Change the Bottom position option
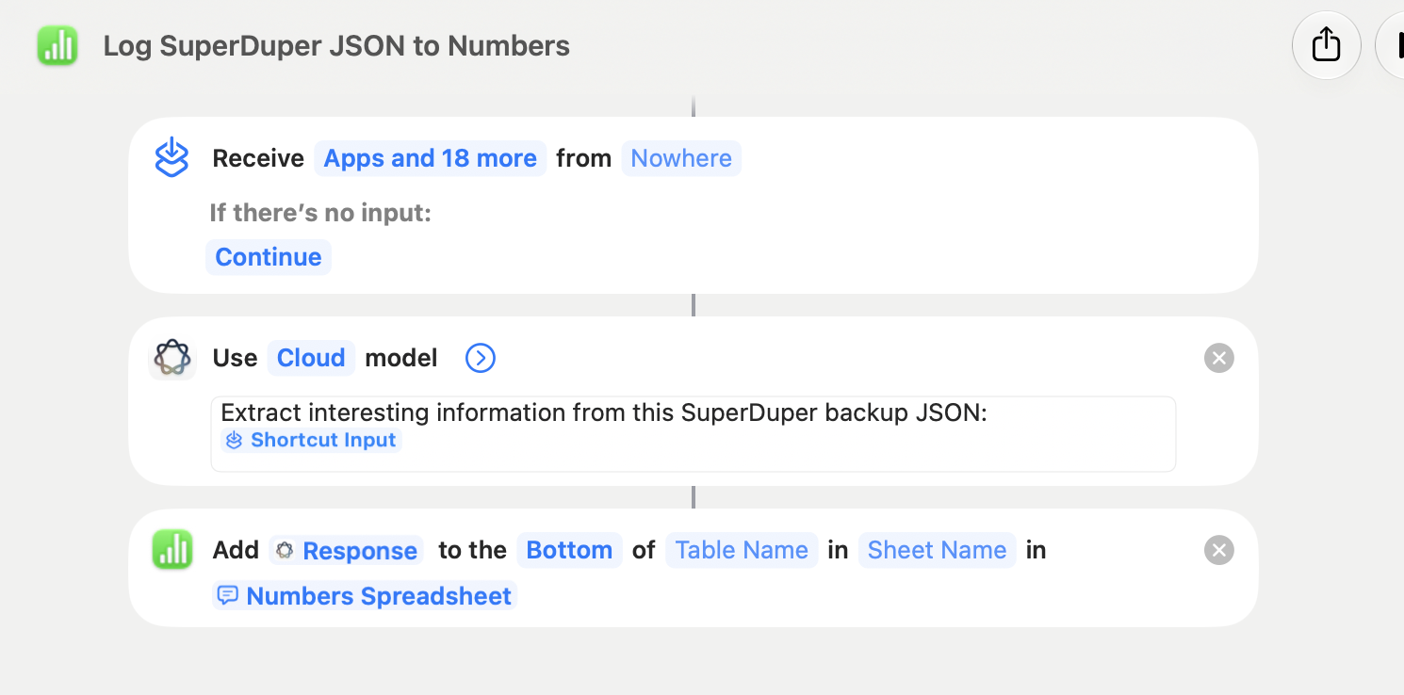The width and height of the screenshot is (1404, 695). tap(570, 550)
